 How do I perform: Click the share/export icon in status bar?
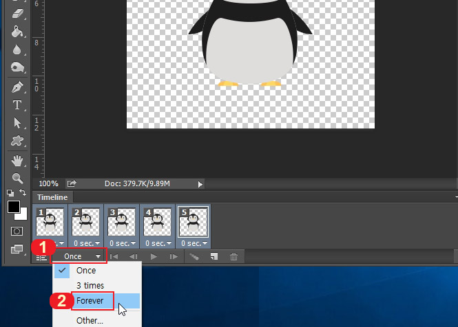tap(72, 183)
